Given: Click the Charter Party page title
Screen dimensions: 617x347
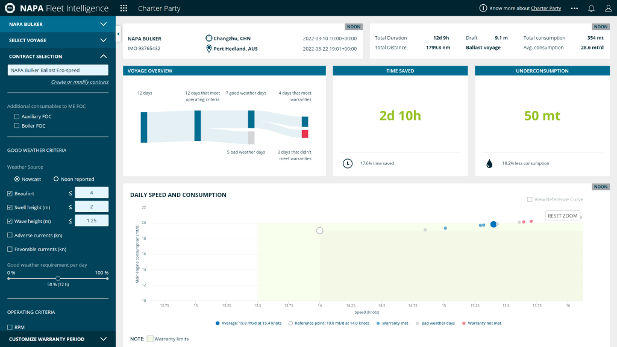Looking at the screenshot, I should coord(159,8).
